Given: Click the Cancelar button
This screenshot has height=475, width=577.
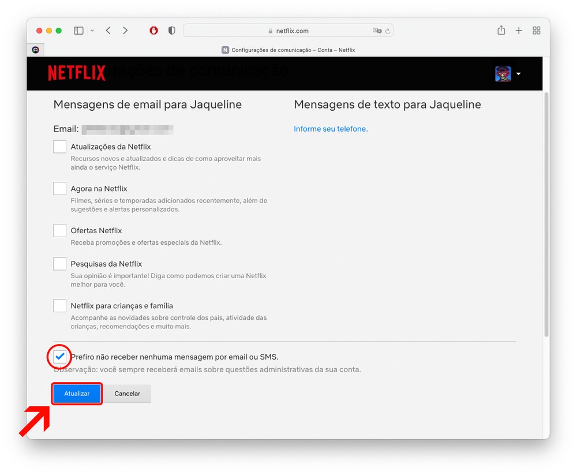Looking at the screenshot, I should (128, 394).
